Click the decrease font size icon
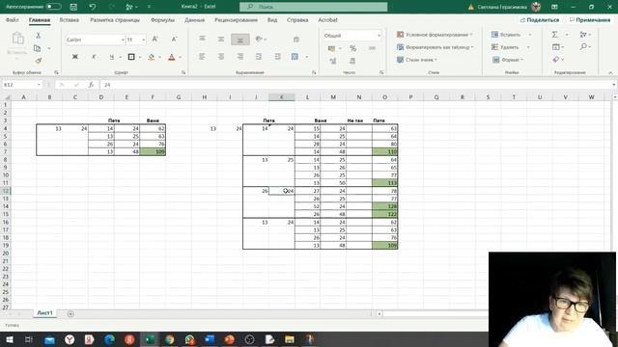 [174, 39]
